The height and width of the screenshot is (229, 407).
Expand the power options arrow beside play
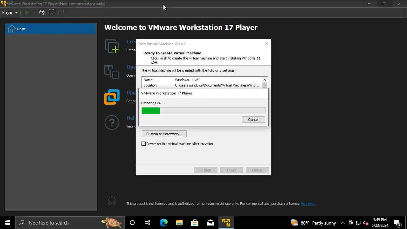coord(34,12)
